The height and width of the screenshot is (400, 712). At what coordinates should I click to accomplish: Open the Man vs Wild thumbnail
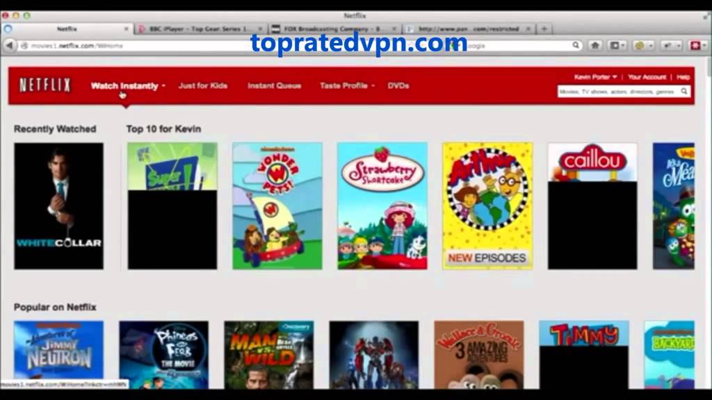269,355
